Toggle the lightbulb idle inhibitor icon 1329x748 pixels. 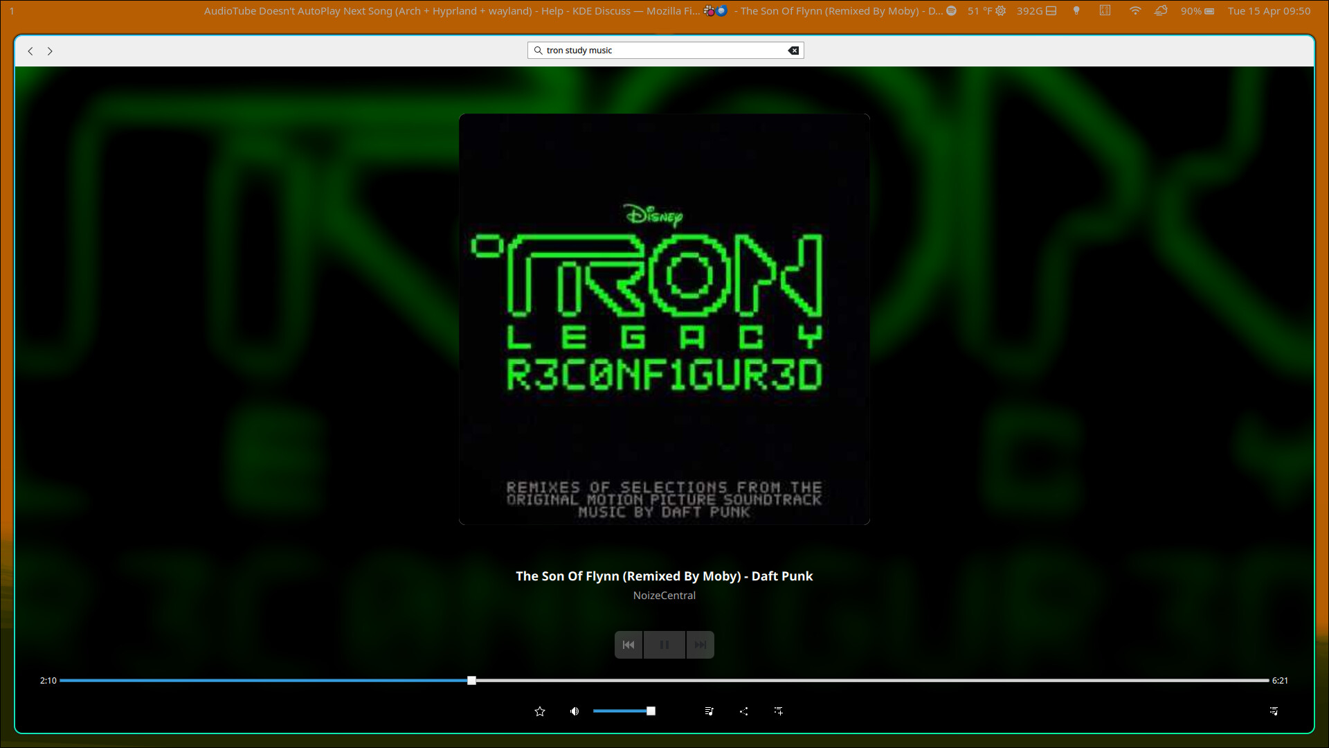[x=1076, y=11]
